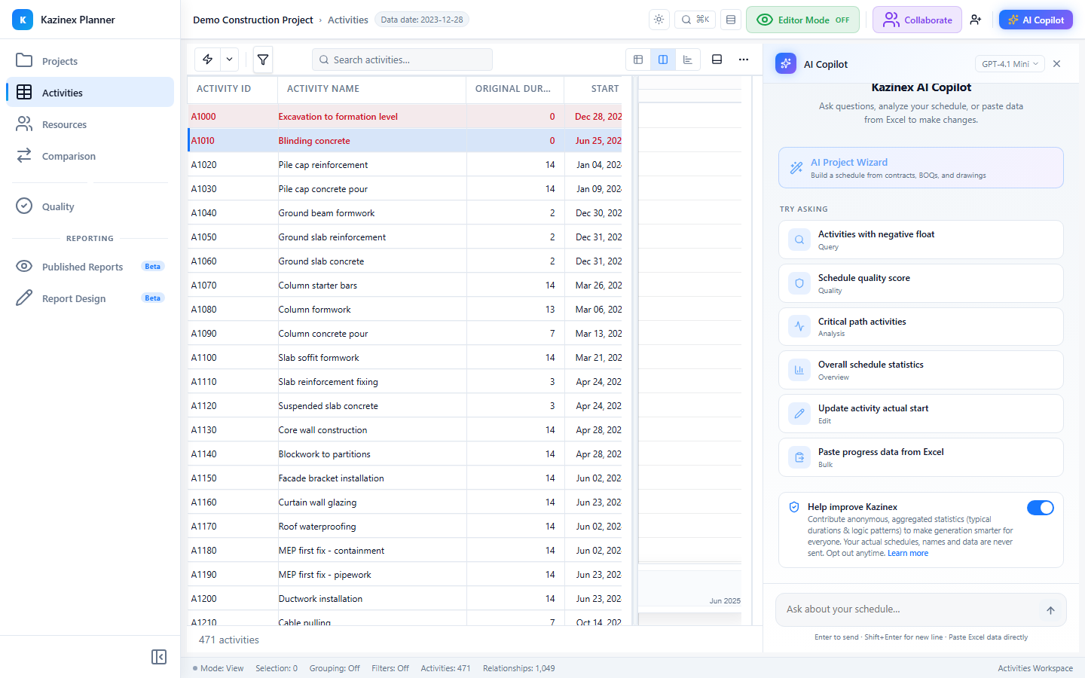Toggle the bottom details panel icon
Screen dimensions: 1085x678
(717, 60)
